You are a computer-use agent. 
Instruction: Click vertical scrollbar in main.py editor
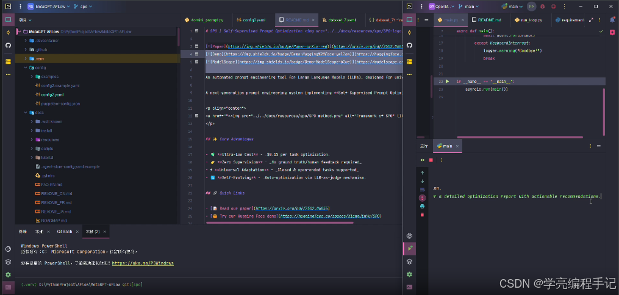click(x=604, y=112)
